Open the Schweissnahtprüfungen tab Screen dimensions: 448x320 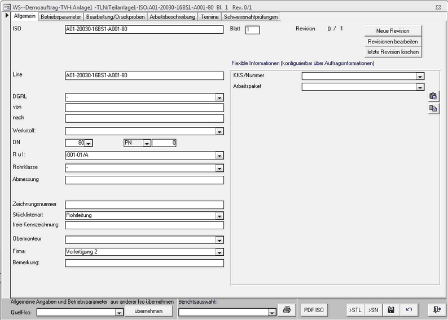[x=251, y=17]
